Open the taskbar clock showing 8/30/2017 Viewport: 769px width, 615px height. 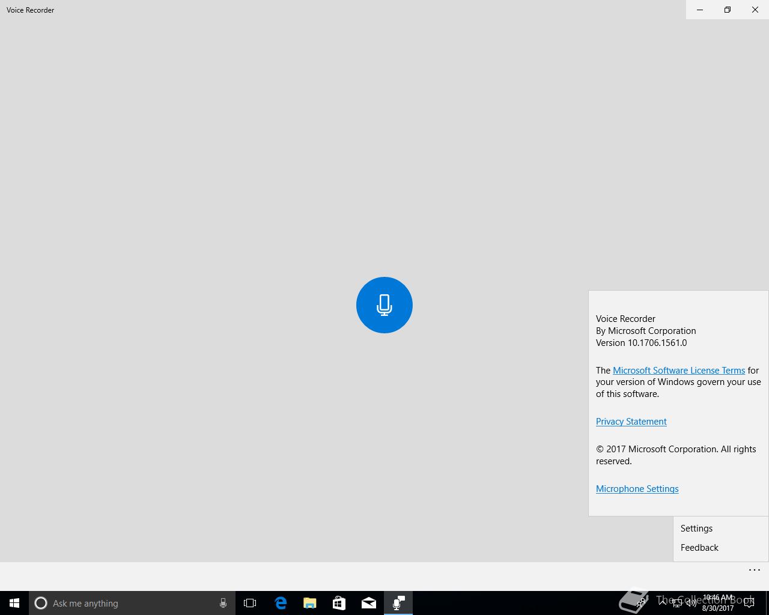[718, 603]
